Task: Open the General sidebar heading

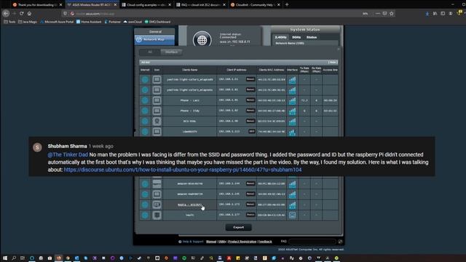Action: click(154, 31)
